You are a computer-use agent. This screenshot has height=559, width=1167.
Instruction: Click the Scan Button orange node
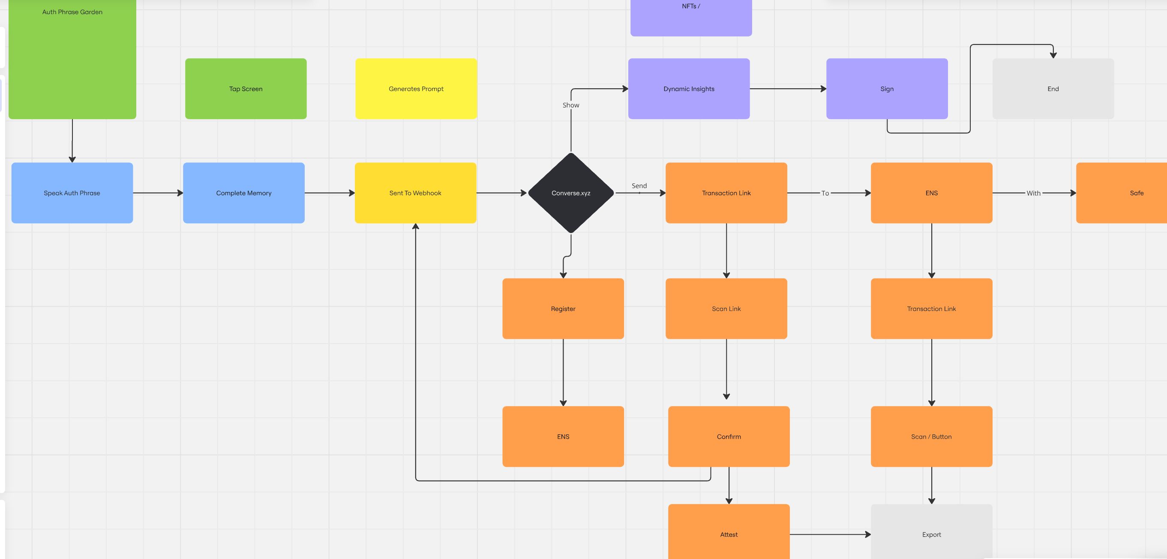coord(931,436)
